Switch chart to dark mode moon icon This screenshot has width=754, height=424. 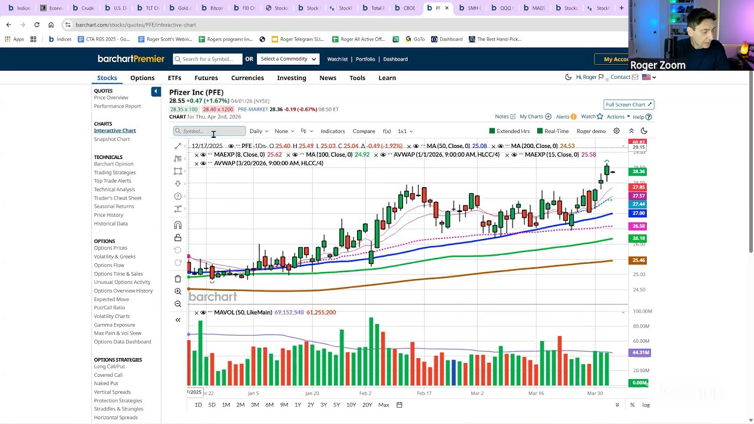point(644,131)
